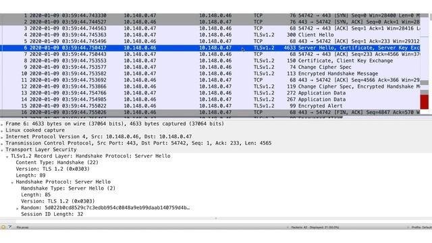Click the Length: 89 field
The height and width of the screenshot is (243, 432).
click(x=30, y=175)
